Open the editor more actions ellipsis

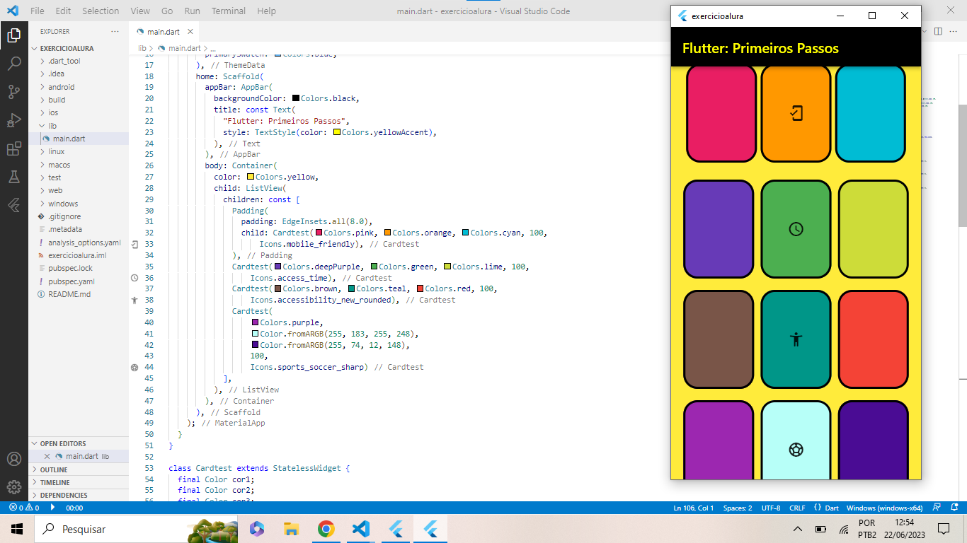point(955,31)
